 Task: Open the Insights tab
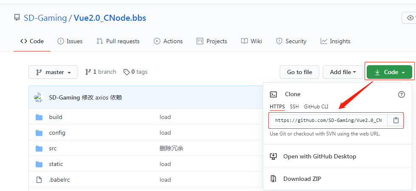pos(335,41)
